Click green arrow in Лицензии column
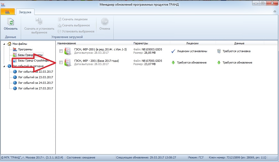The height and width of the screenshot is (162, 279). point(173,63)
